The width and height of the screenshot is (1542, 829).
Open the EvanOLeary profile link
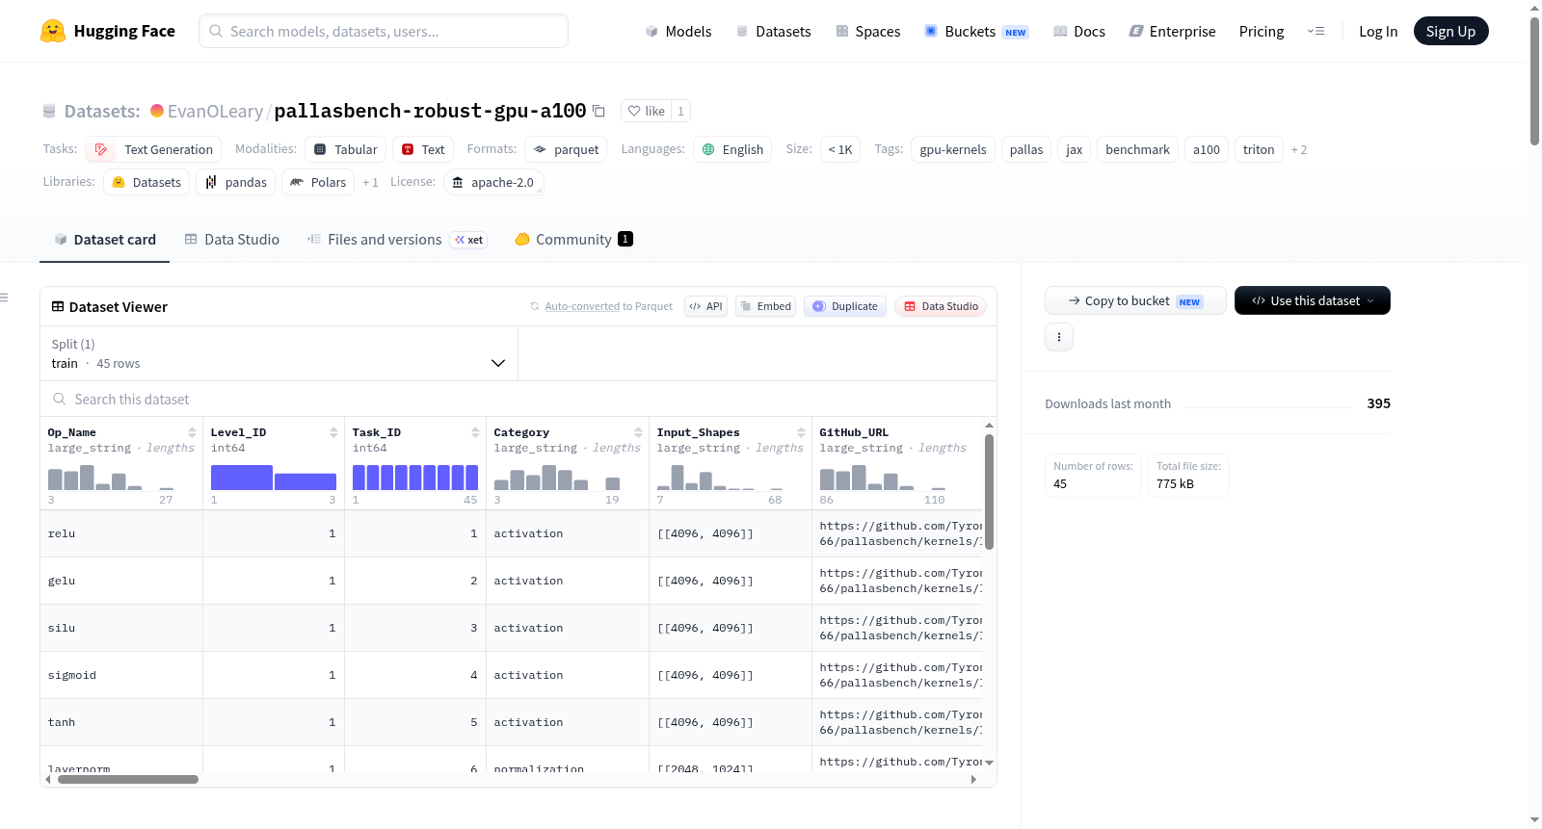pos(215,111)
